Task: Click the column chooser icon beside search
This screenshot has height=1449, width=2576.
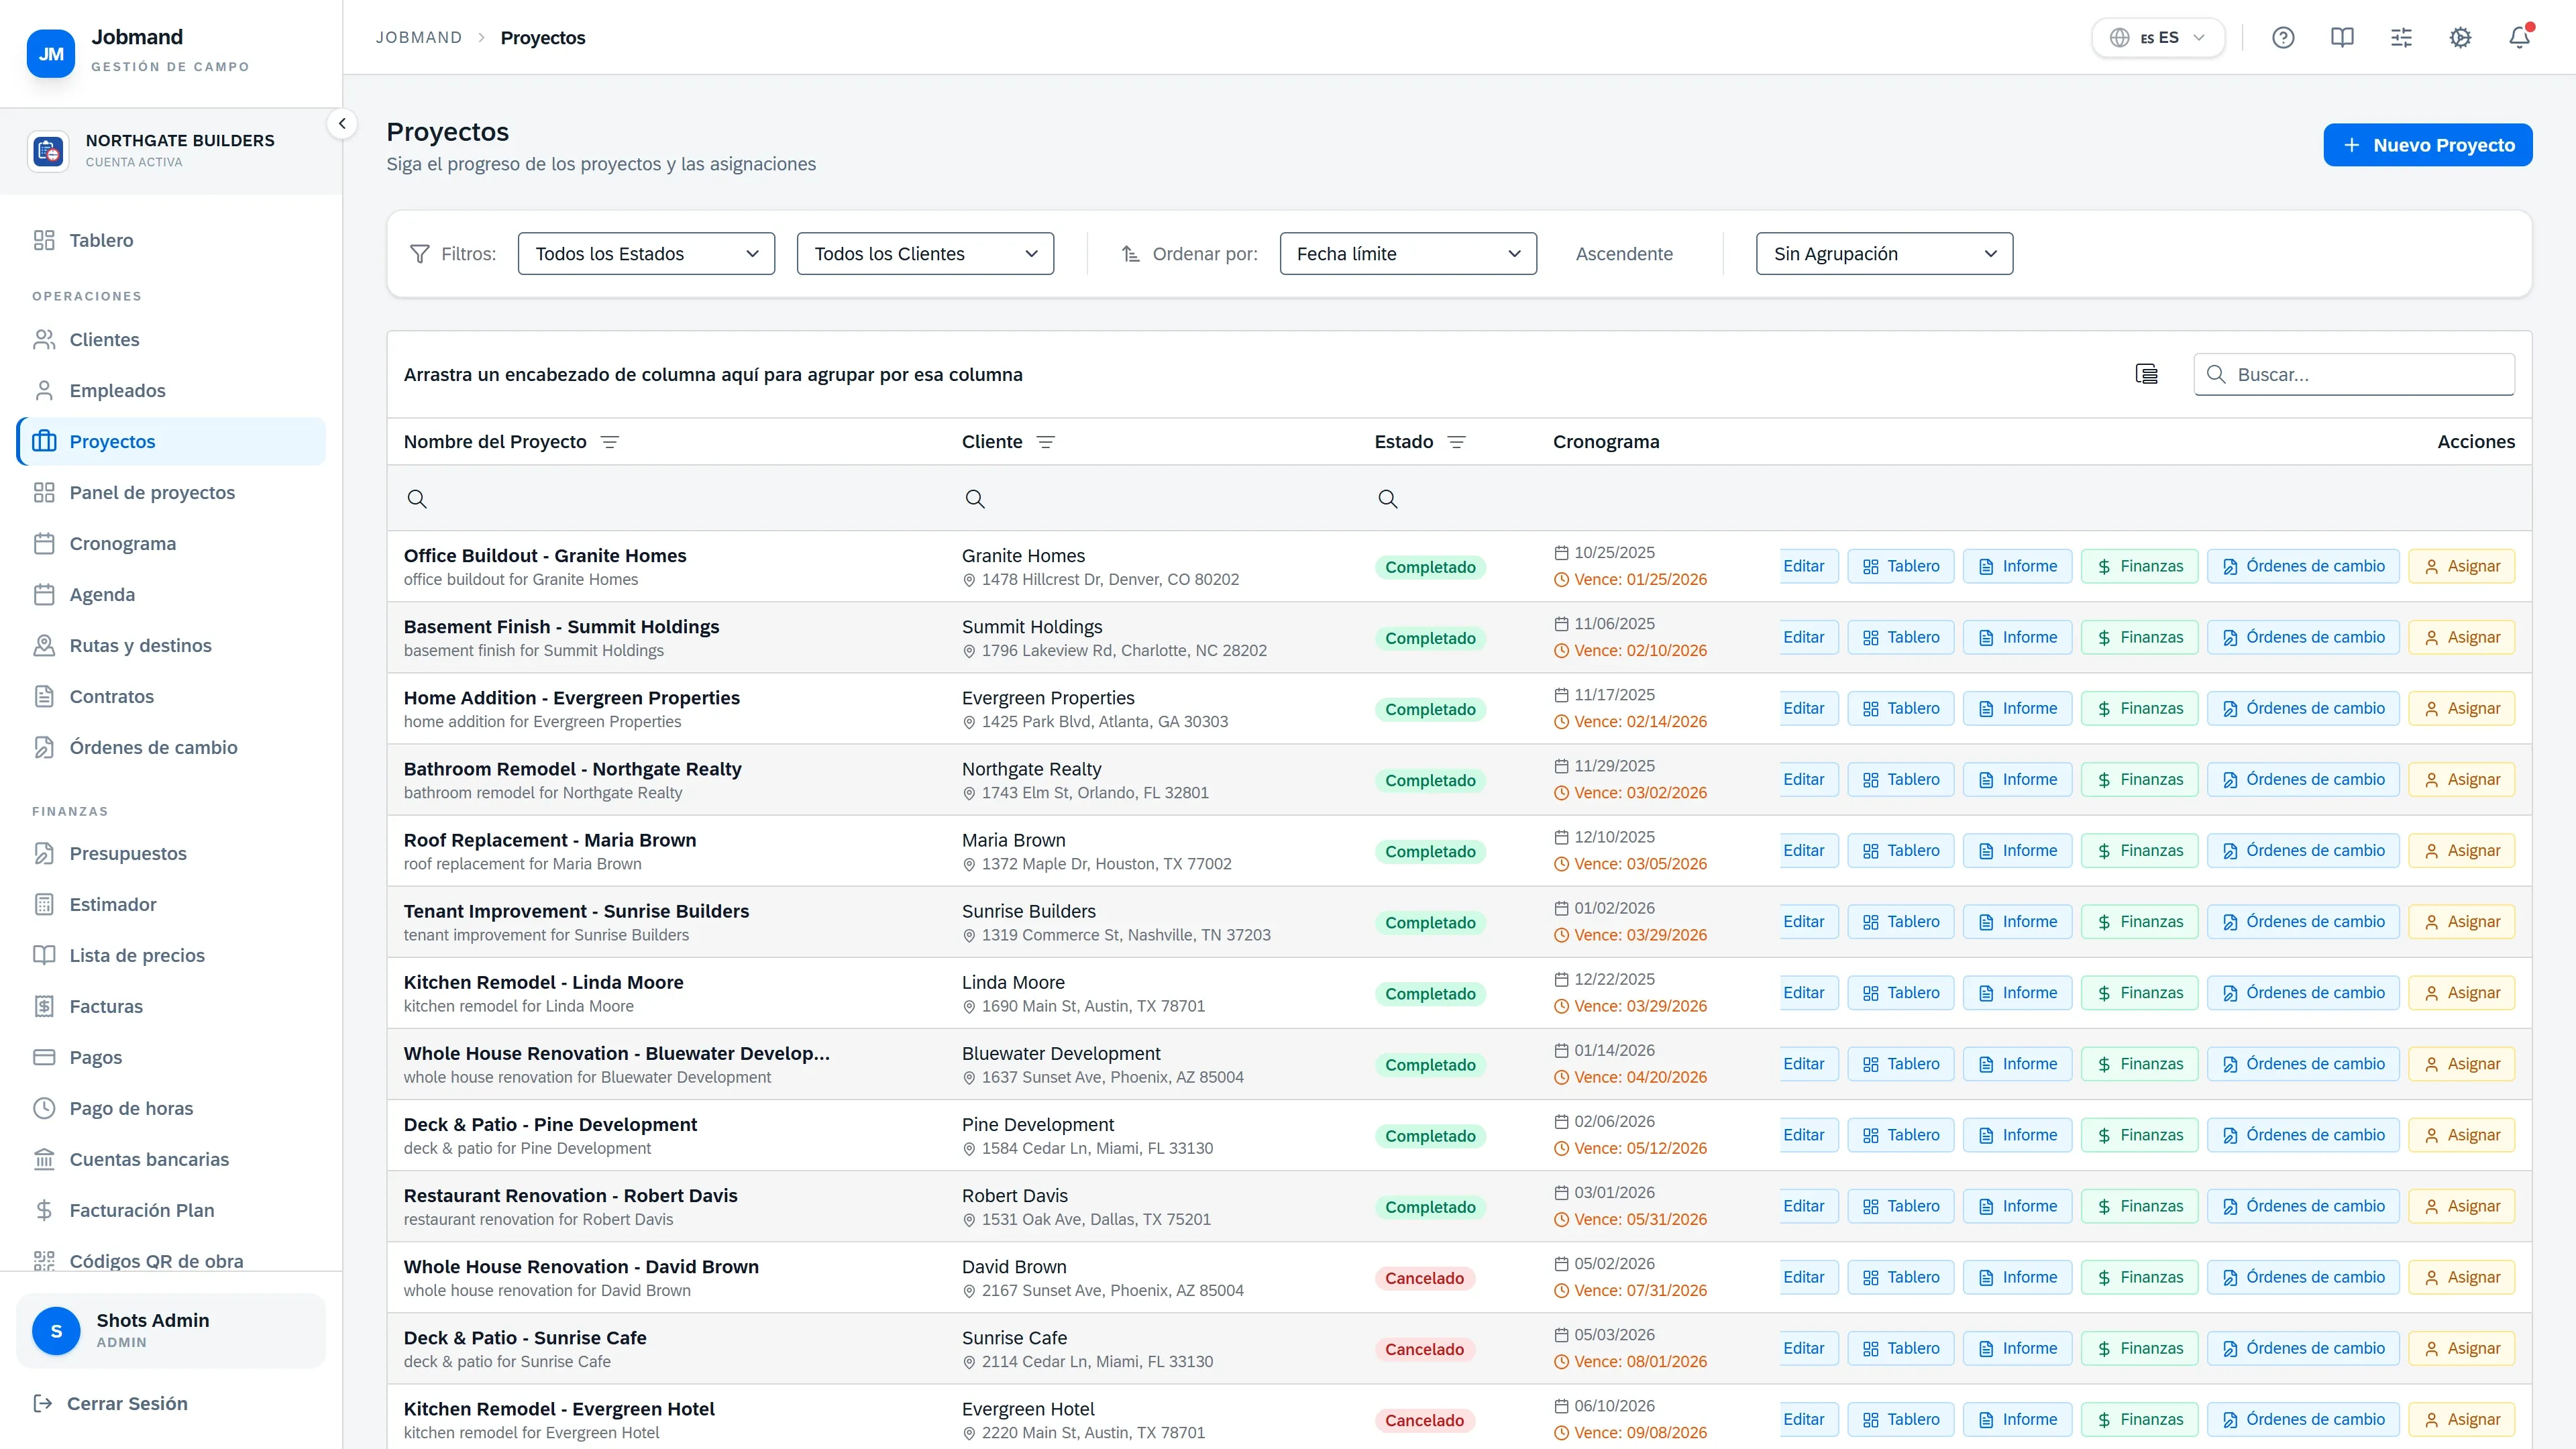Action: [x=2146, y=374]
